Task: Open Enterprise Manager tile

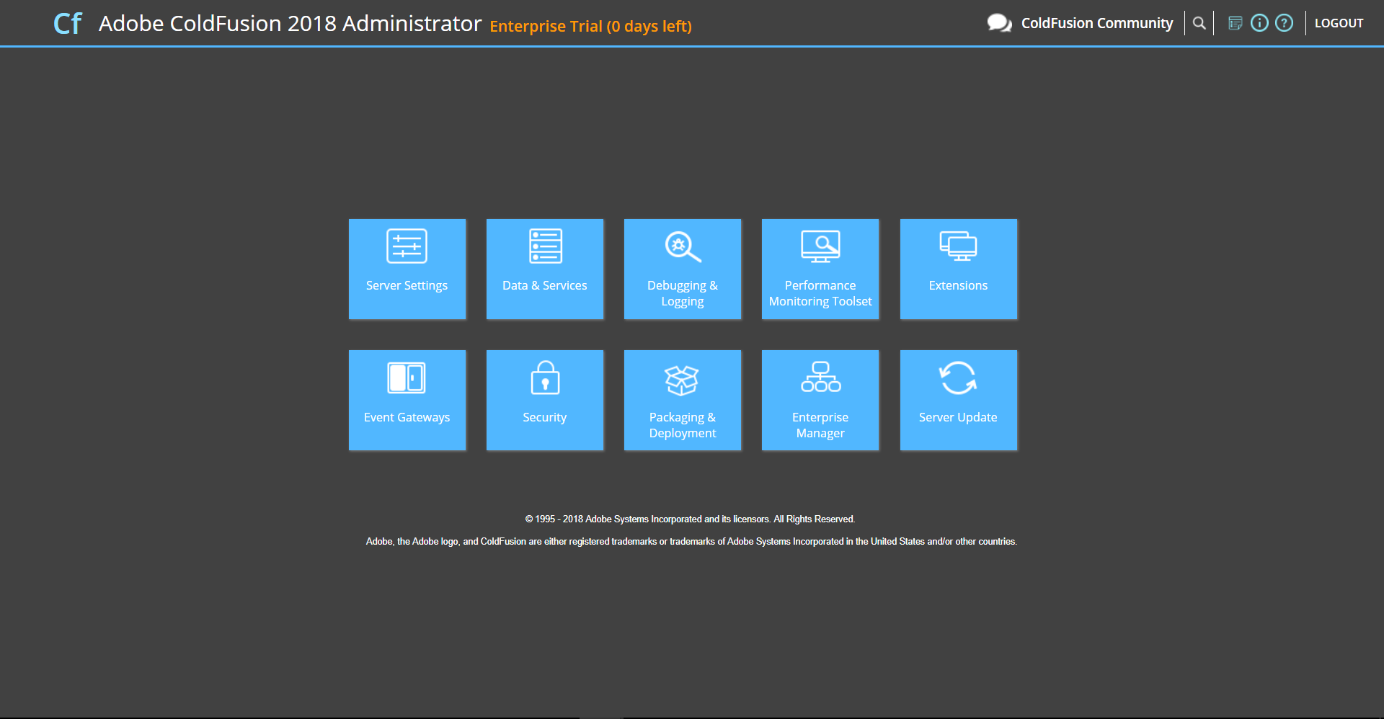Action: tap(820, 400)
